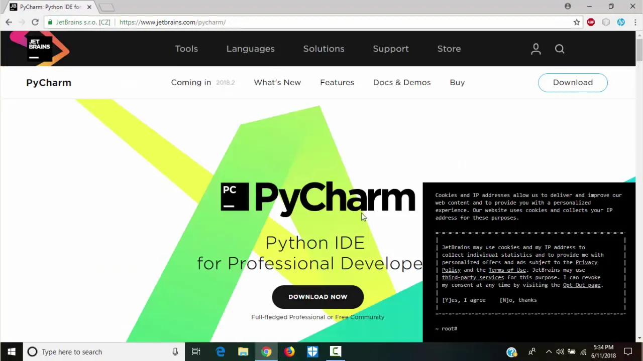Open the People tray icon
This screenshot has width=643, height=361.
[x=532, y=352]
